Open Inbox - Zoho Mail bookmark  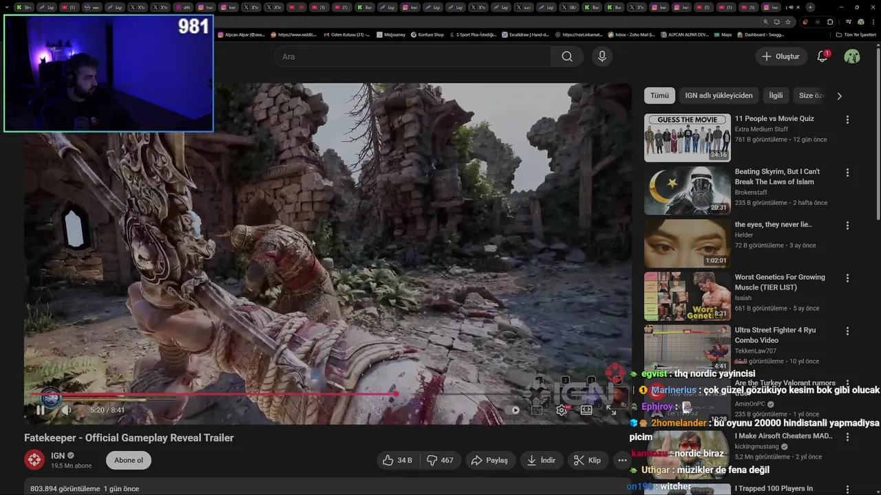click(631, 34)
